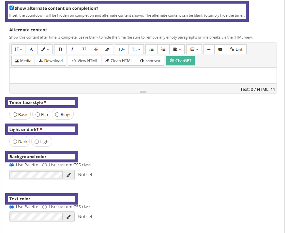Select Use custom CSS class under Background color
The height and width of the screenshot is (233, 287).
pyautogui.click(x=44, y=165)
